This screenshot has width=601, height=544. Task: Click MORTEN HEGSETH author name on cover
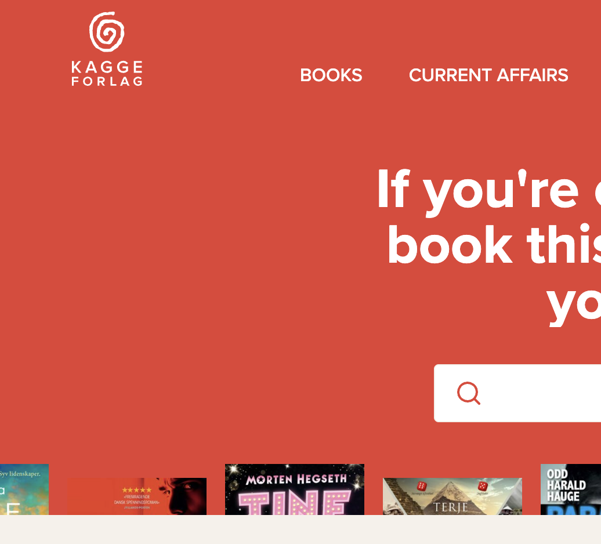click(x=296, y=479)
